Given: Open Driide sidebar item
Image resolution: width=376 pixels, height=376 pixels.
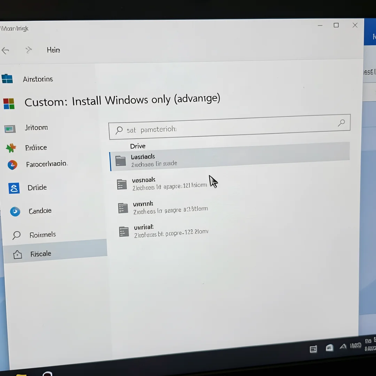Looking at the screenshot, I should point(37,187).
